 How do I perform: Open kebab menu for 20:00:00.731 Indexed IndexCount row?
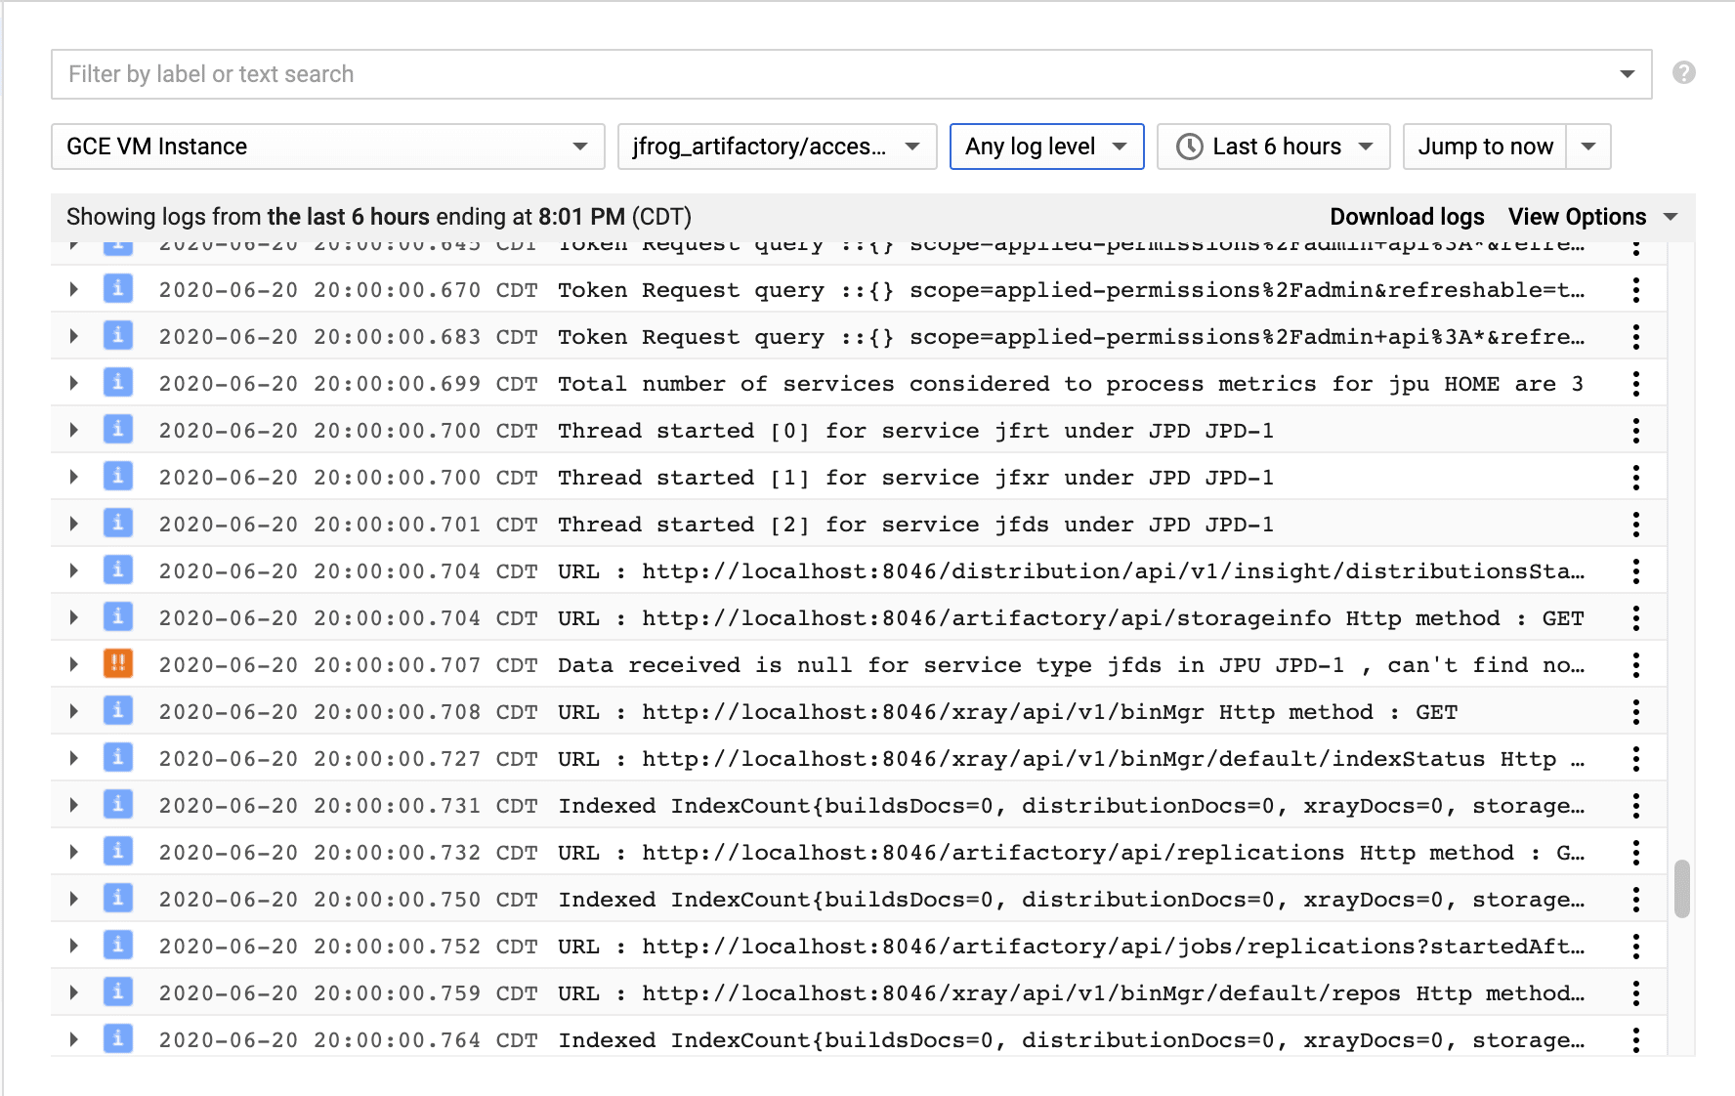tap(1635, 806)
